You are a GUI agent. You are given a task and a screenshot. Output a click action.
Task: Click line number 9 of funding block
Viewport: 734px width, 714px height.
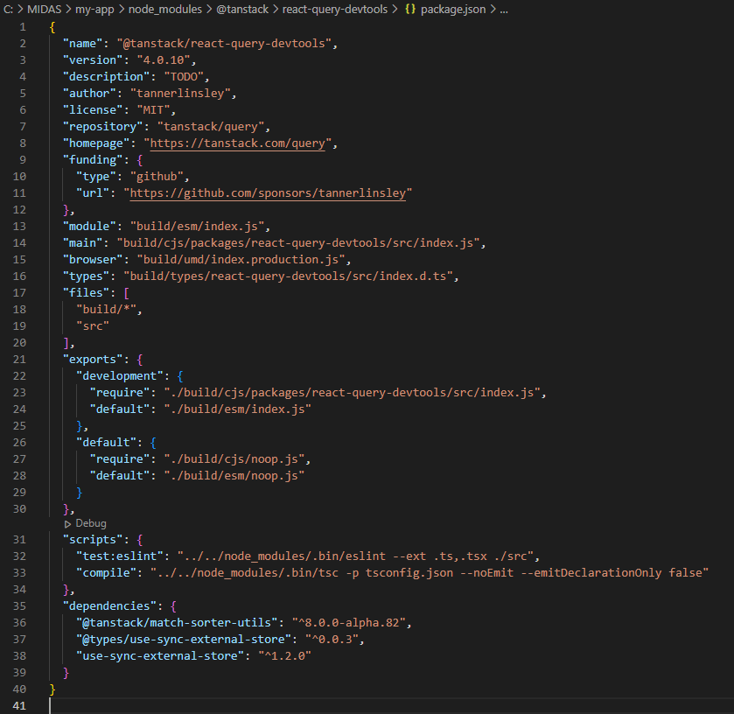click(23, 160)
